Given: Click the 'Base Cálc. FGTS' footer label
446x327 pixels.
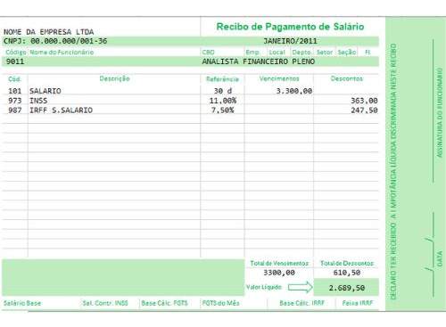Looking at the screenshot, I should 165,303.
